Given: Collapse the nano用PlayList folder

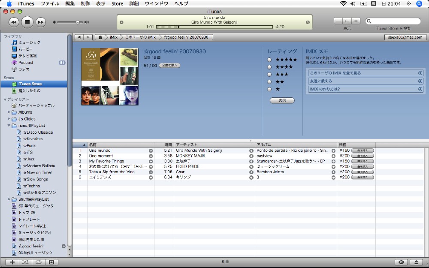Looking at the screenshot, I should pos(9,126).
